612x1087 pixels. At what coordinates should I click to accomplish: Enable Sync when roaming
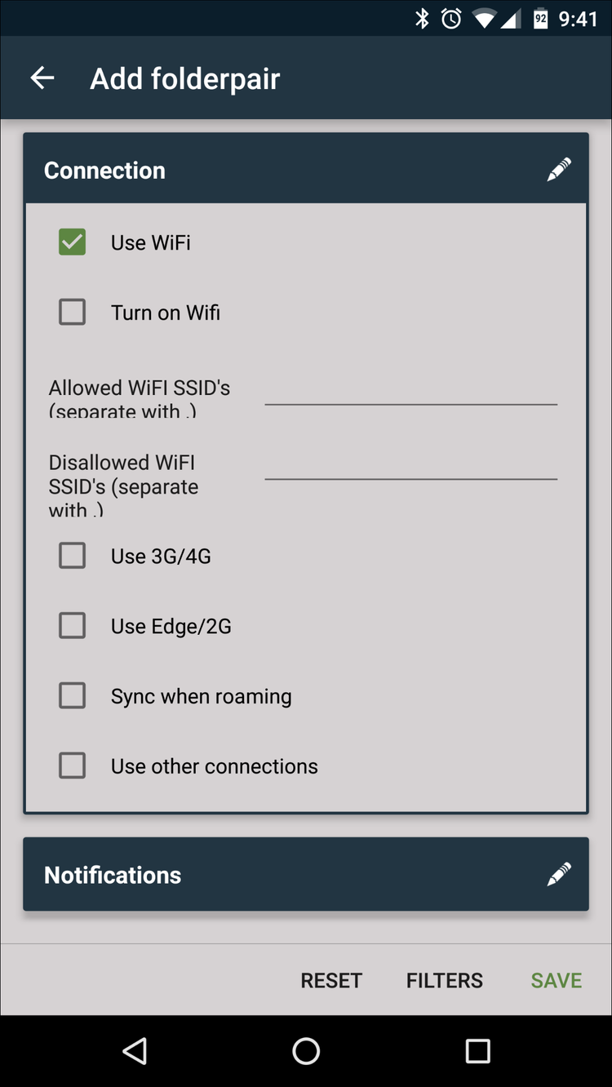(x=72, y=695)
